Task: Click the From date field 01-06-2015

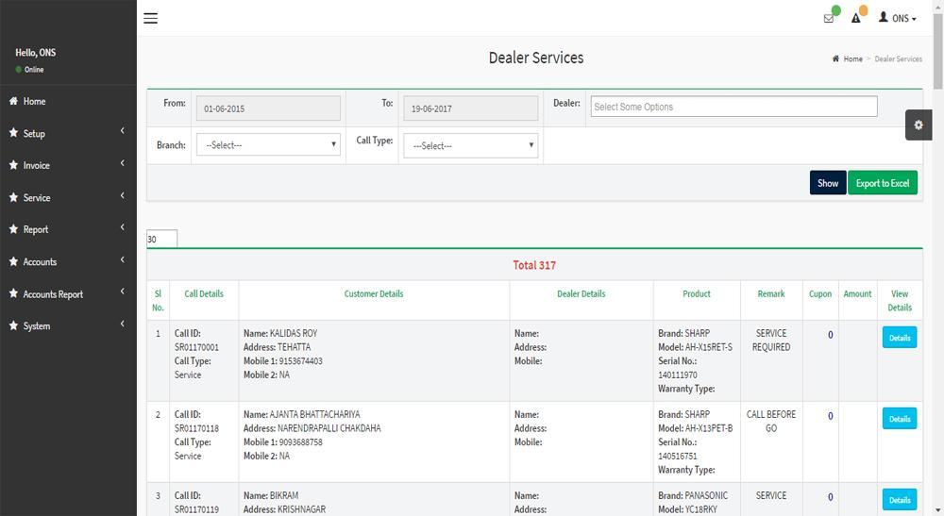Action: tap(268, 108)
